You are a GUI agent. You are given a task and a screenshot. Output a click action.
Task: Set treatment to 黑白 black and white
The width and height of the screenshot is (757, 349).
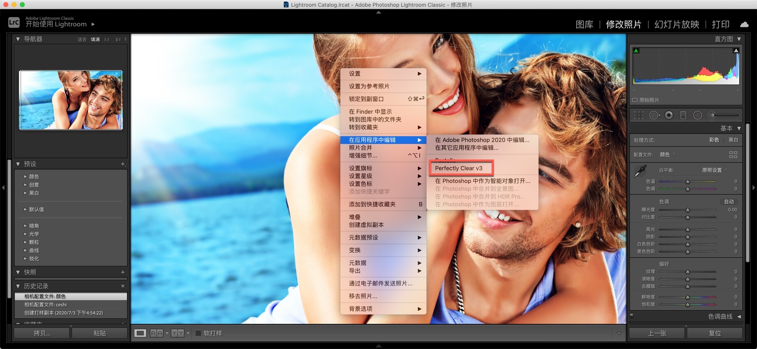pyautogui.click(x=733, y=140)
